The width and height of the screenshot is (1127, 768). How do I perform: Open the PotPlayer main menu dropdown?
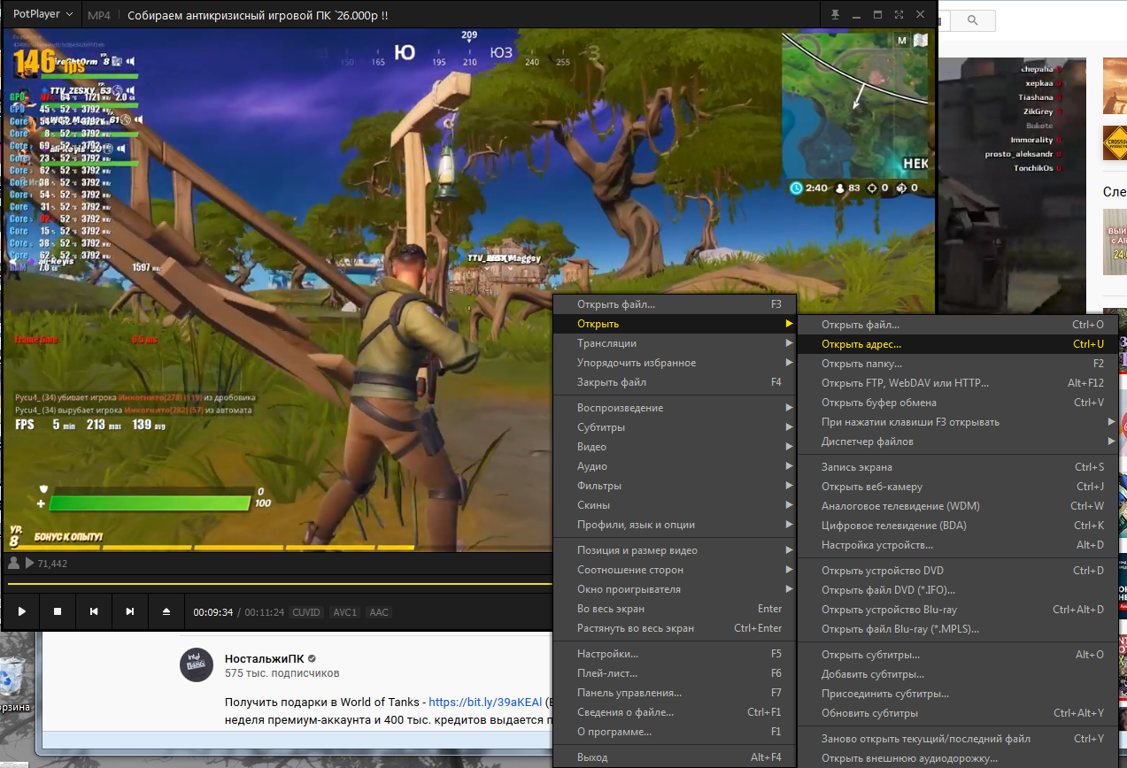click(42, 15)
